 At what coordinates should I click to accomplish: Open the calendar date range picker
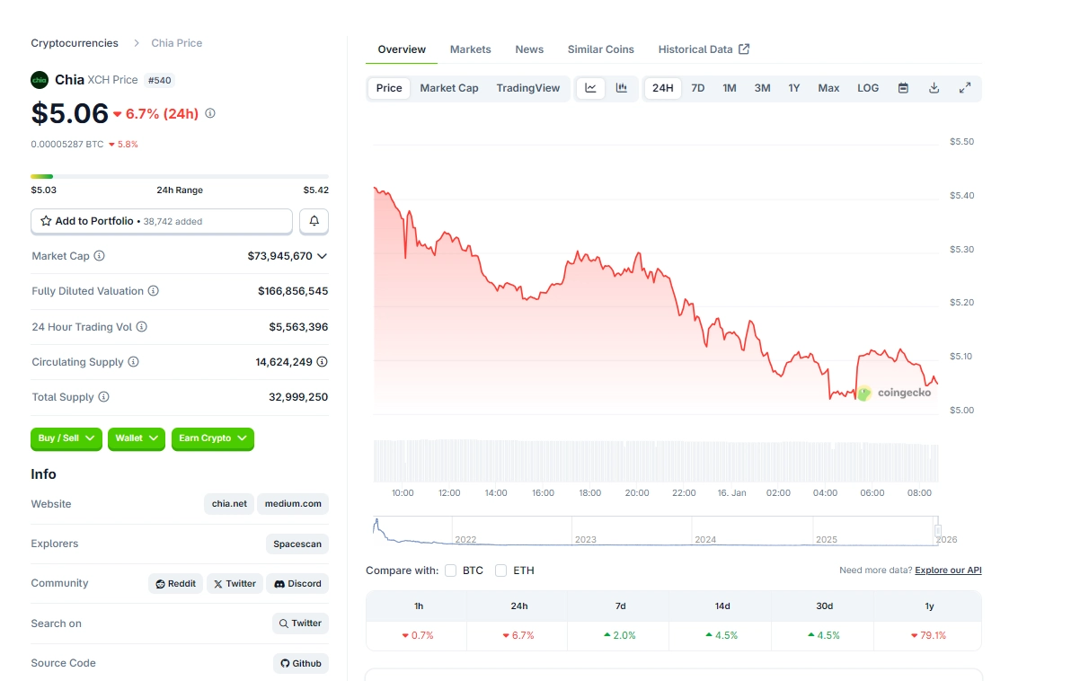pyautogui.click(x=903, y=88)
